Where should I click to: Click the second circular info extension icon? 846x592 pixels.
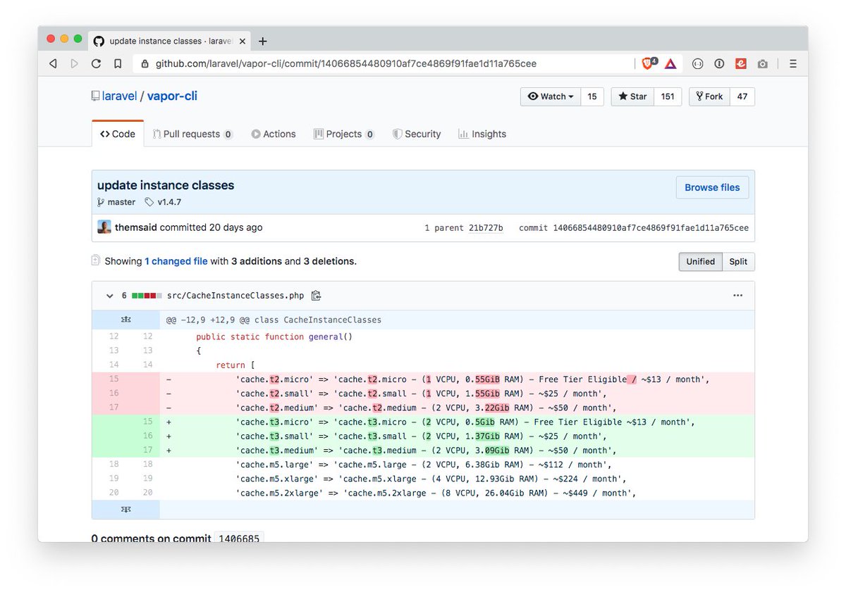719,63
